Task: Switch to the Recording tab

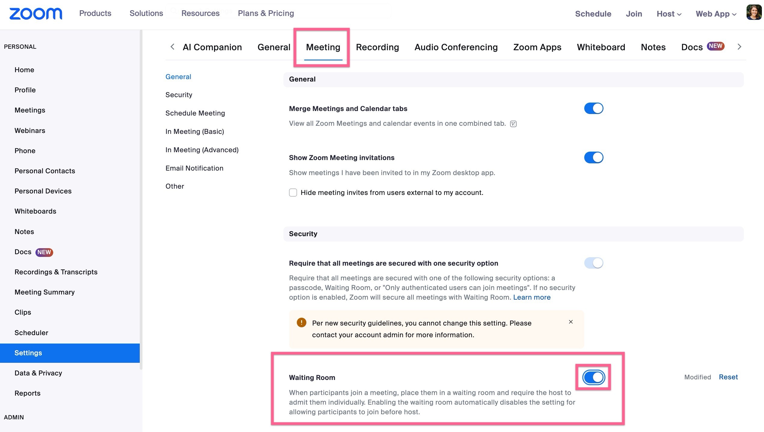Action: 377,47
